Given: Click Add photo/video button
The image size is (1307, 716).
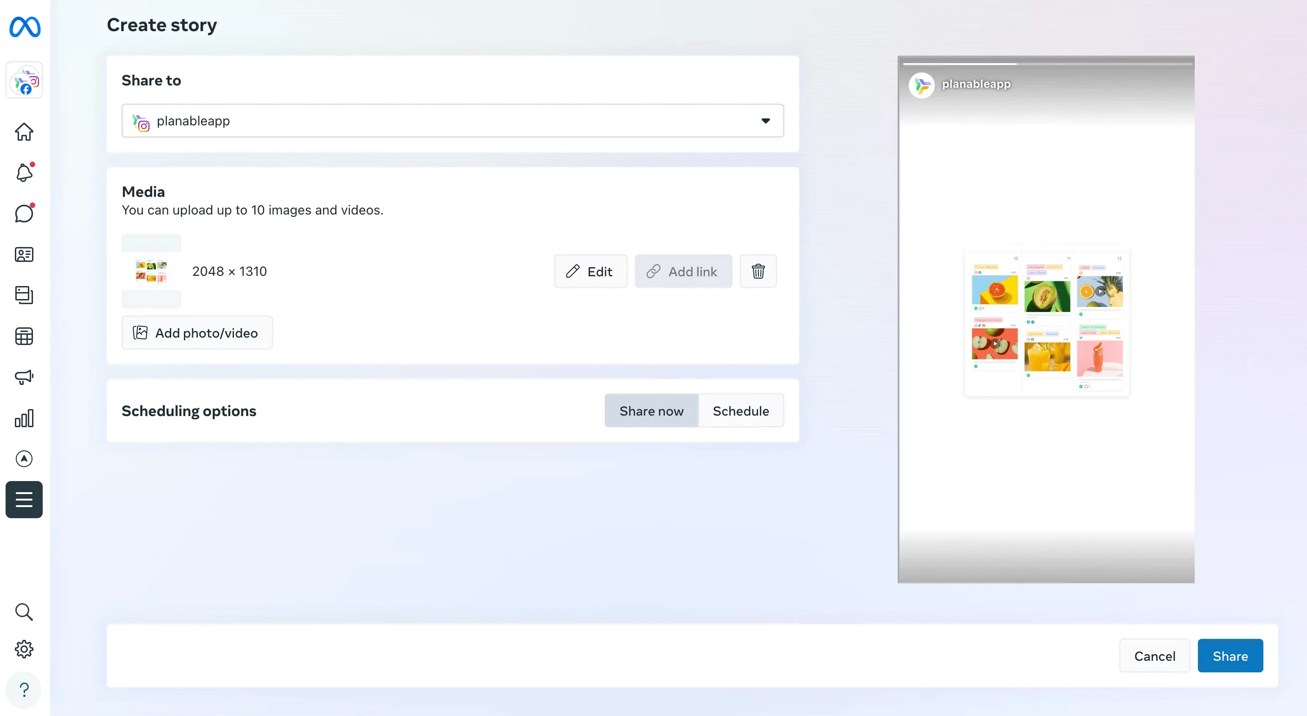Looking at the screenshot, I should pyautogui.click(x=197, y=333).
